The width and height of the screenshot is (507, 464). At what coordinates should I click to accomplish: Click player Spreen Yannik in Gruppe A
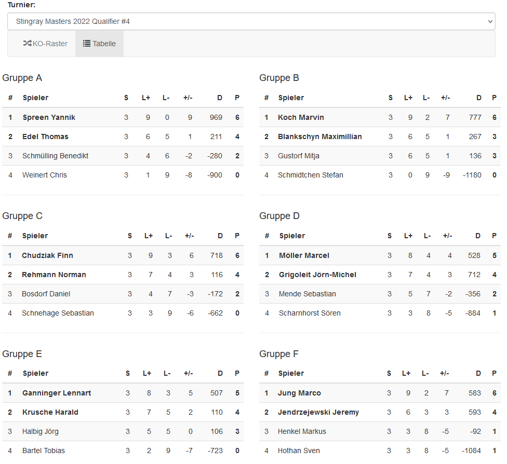pos(49,117)
